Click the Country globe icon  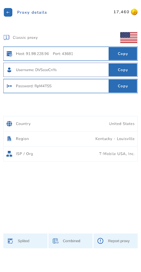click(x=9, y=124)
